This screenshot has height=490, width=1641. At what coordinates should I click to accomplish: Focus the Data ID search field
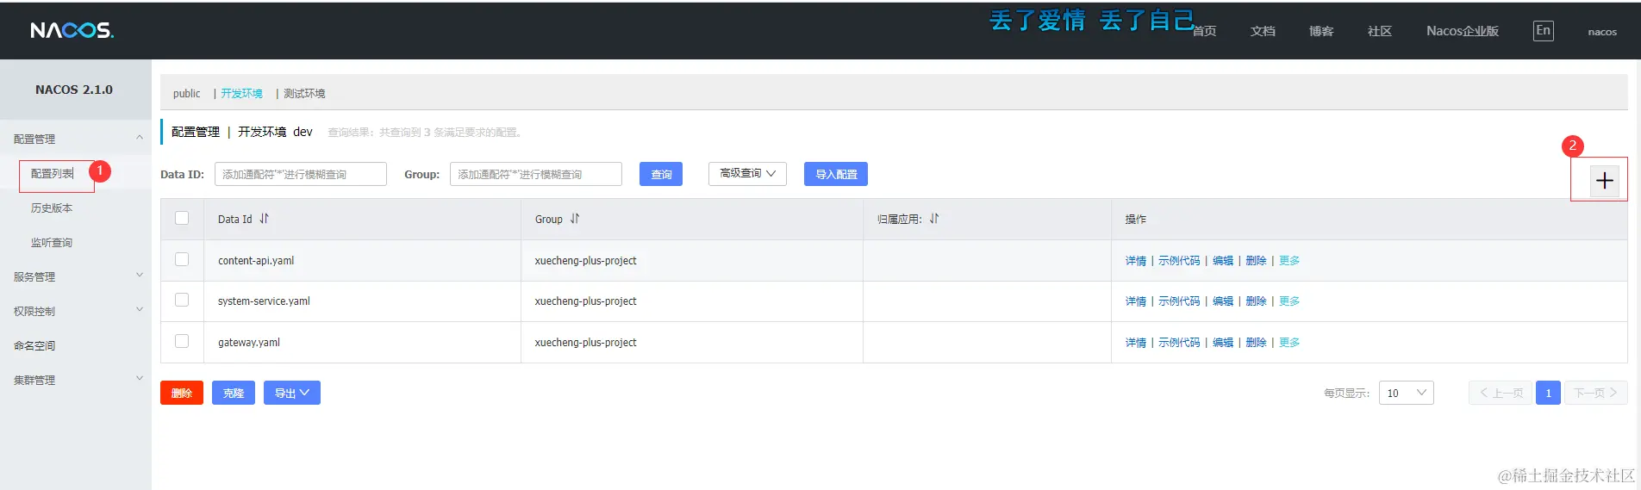tap(301, 174)
